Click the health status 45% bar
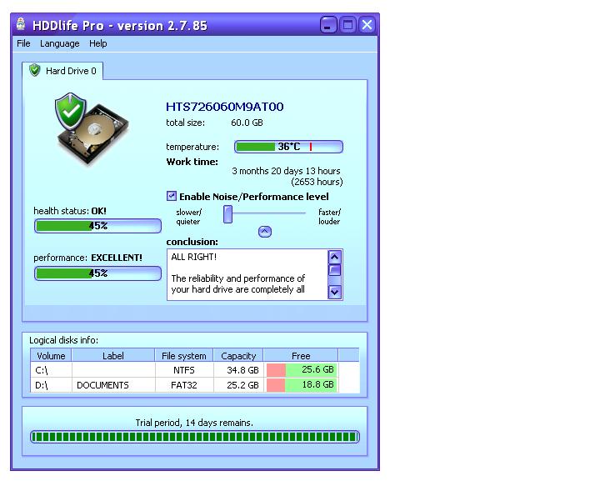The image size is (600, 486). click(97, 226)
